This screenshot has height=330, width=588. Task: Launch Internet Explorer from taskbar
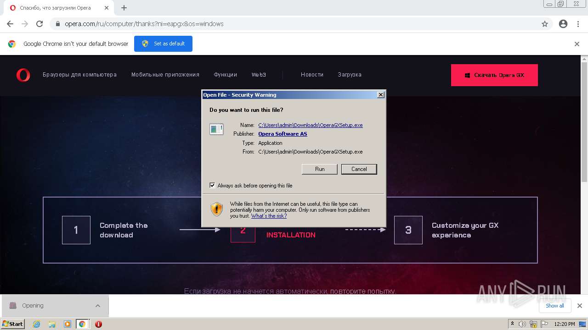[37, 324]
